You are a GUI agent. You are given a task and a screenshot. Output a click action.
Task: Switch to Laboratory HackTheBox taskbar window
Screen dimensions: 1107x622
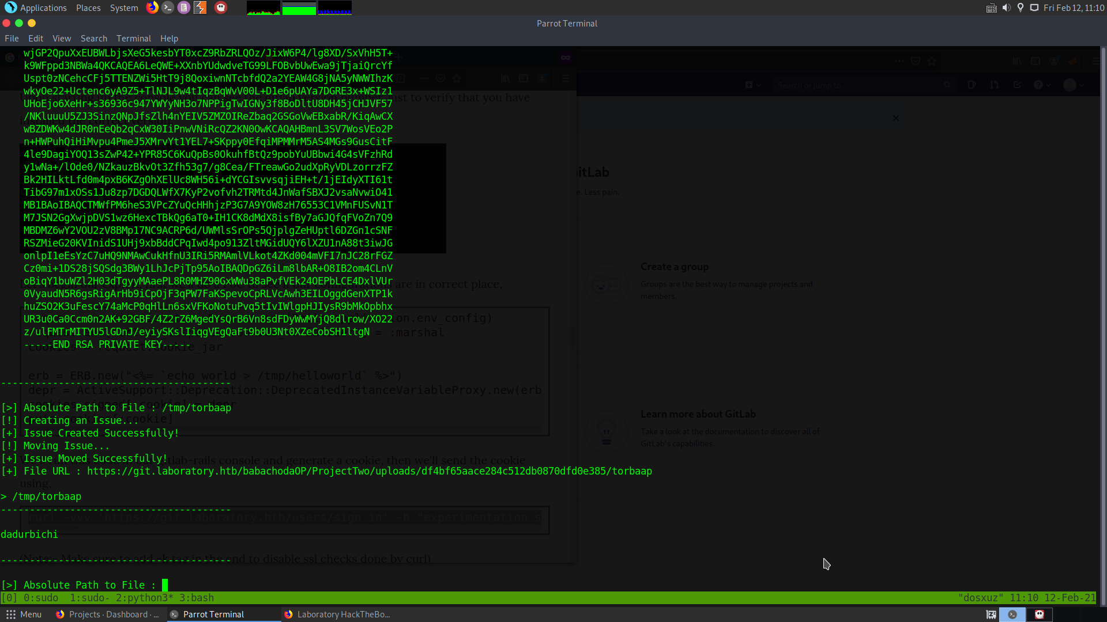(x=337, y=615)
